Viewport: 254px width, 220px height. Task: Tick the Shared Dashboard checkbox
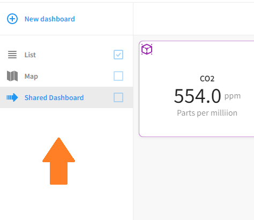click(118, 97)
